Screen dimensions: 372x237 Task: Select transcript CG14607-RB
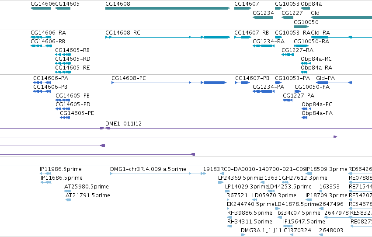click(x=243, y=37)
